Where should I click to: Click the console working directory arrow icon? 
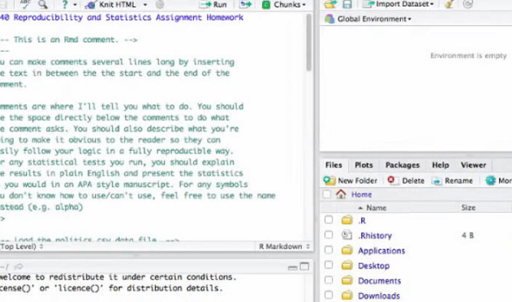pos(19,267)
